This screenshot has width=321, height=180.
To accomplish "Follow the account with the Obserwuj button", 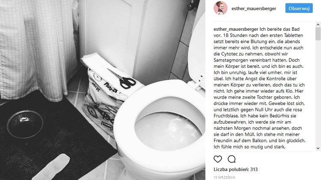I will tap(299, 8).
